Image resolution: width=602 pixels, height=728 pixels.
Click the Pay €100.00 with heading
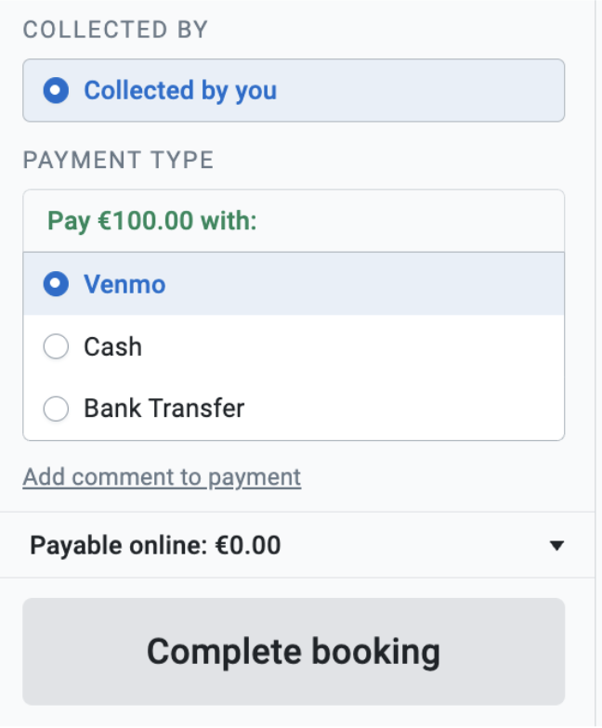[x=152, y=221]
